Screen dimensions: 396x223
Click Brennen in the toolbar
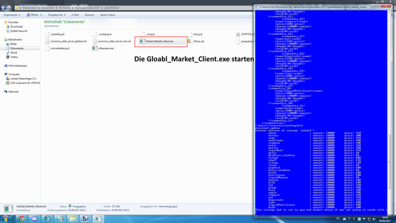tap(90, 15)
